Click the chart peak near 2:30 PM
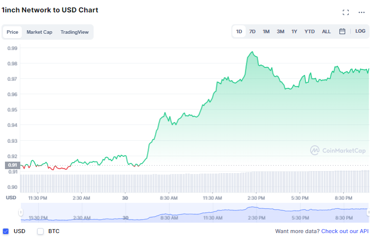The image size is (375, 242). point(252,52)
